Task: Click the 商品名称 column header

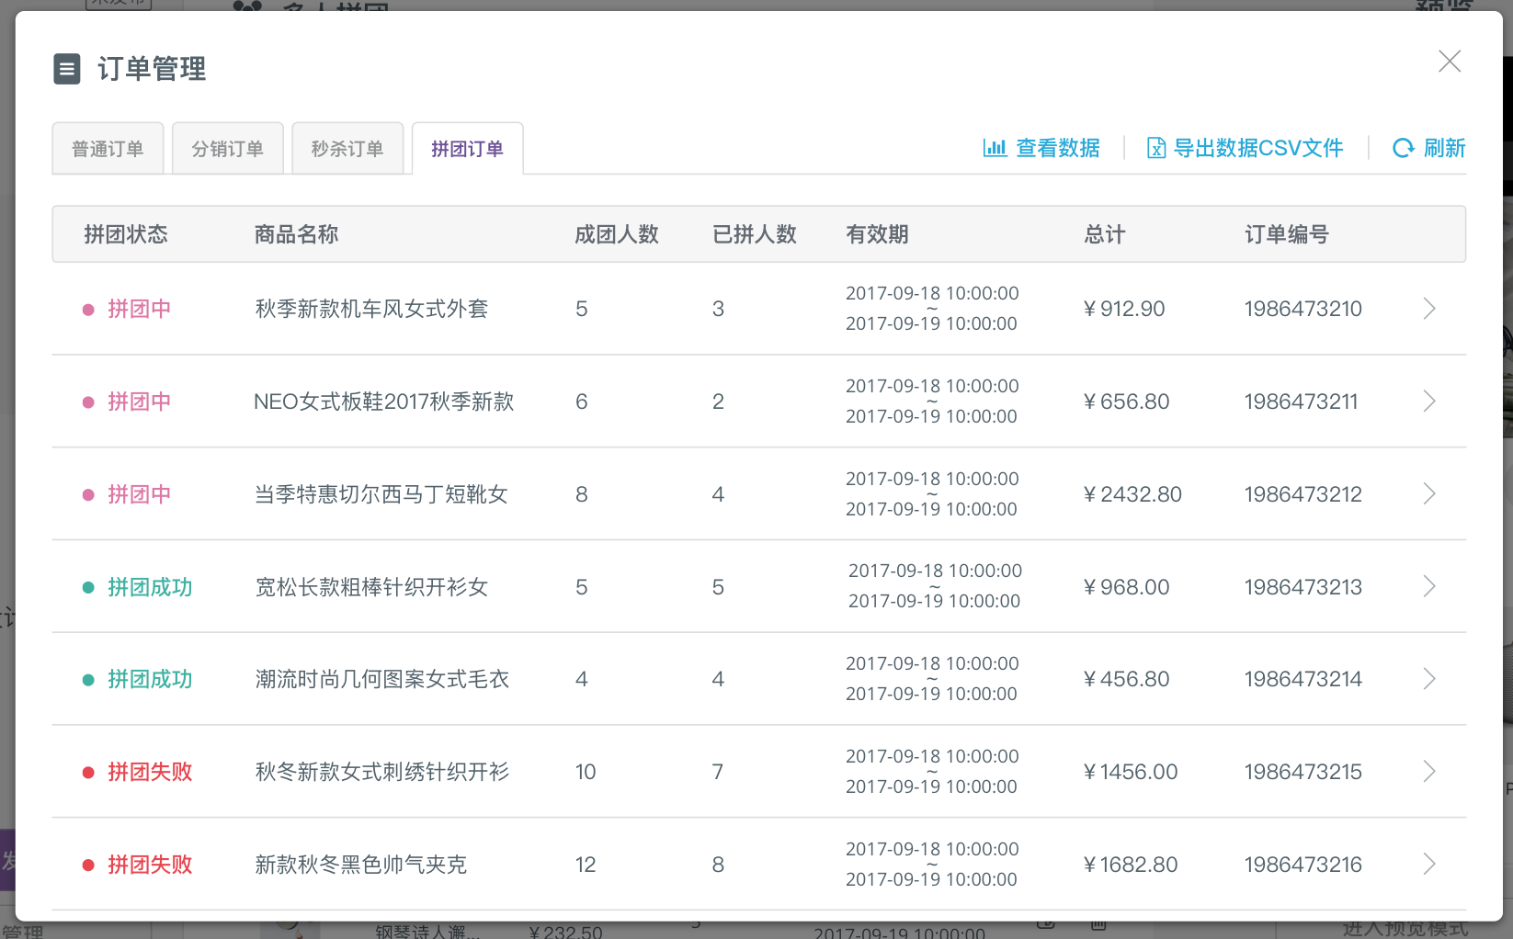Action: tap(296, 234)
